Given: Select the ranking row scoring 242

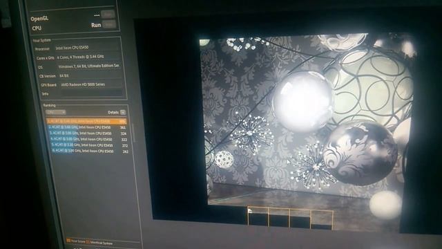Looking at the screenshot, I should 90,151.
